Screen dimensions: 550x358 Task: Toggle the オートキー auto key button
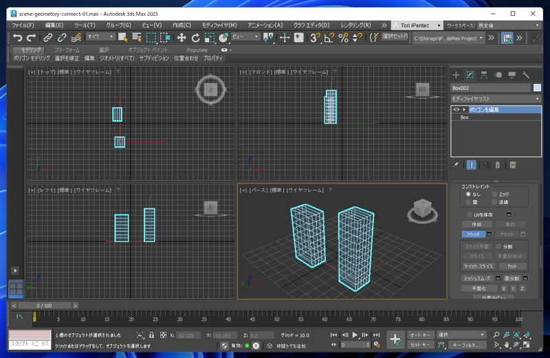(x=420, y=335)
